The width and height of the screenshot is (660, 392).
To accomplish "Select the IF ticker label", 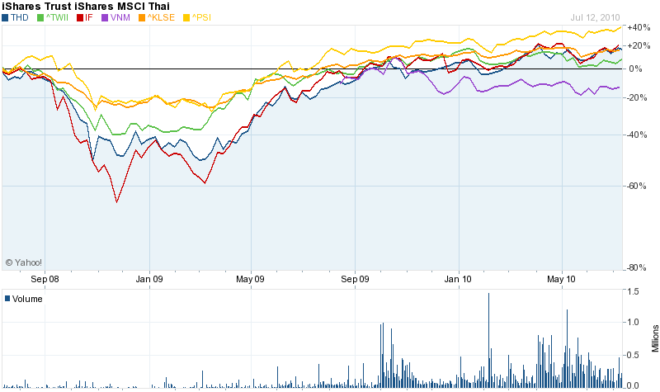I will point(88,17).
